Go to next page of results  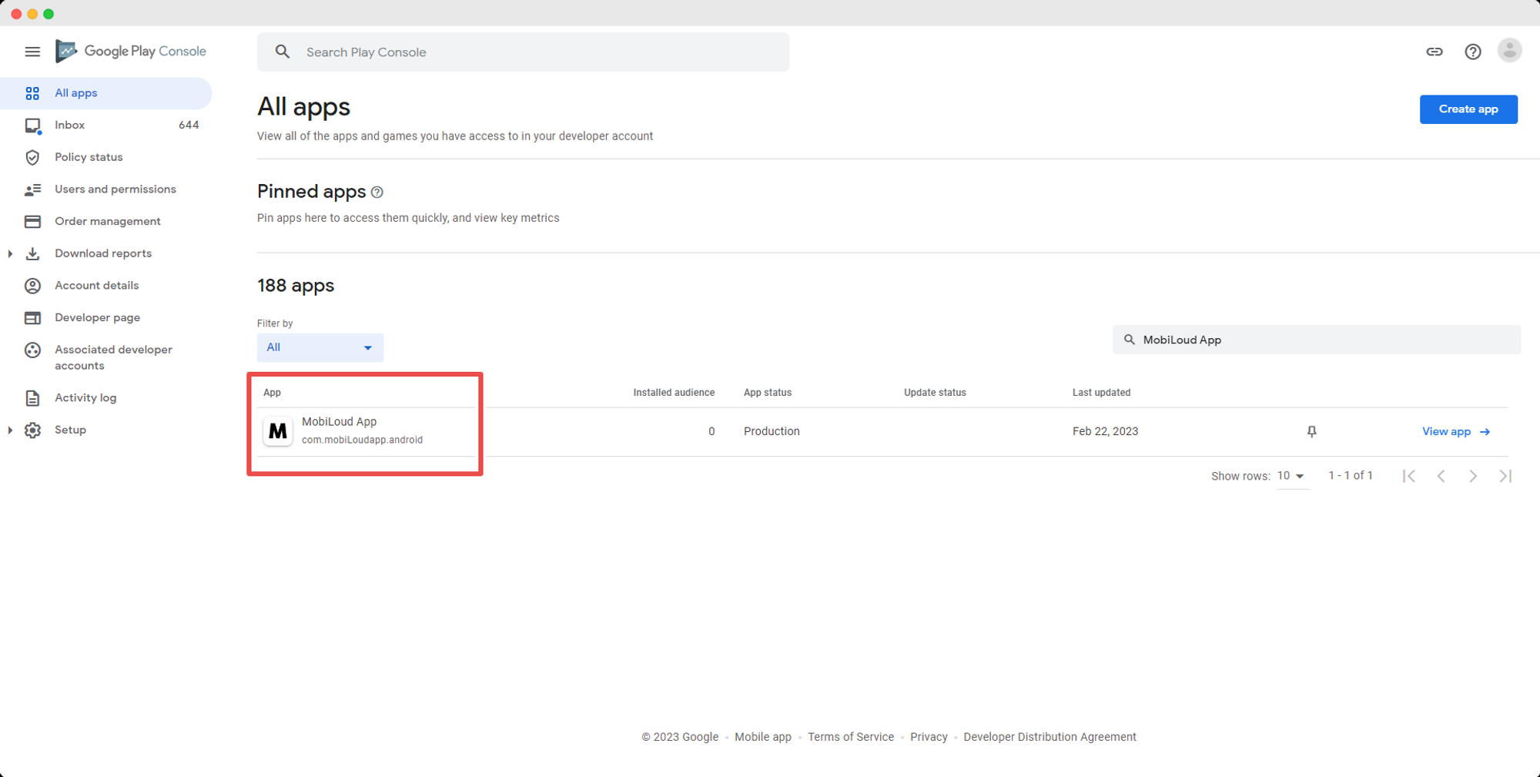pyautogui.click(x=1473, y=476)
